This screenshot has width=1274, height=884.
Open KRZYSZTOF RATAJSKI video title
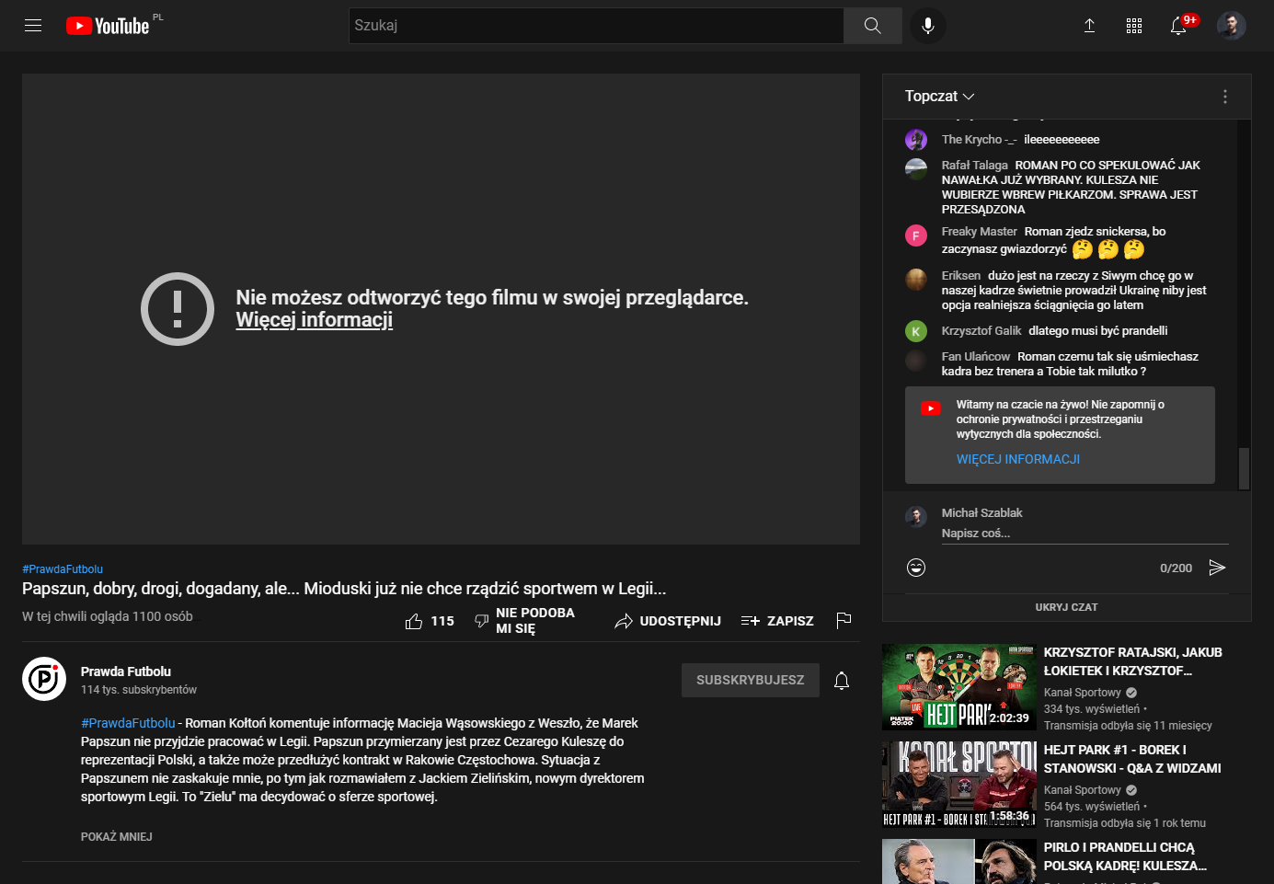point(1133,661)
